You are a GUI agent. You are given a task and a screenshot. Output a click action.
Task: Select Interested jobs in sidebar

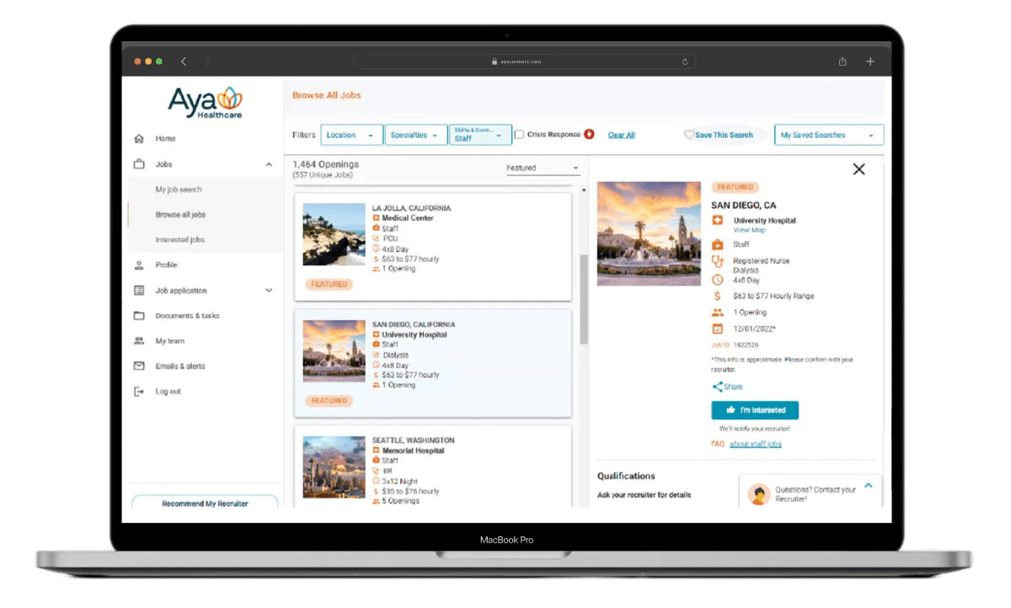point(179,240)
